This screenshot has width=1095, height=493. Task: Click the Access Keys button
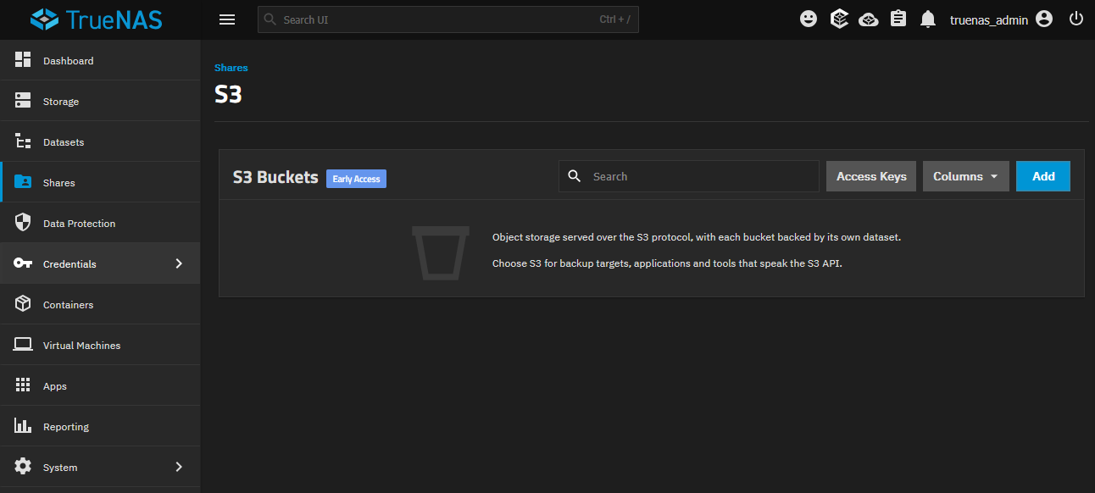(871, 176)
